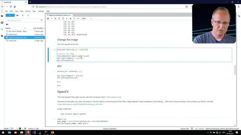The image size is (241, 135).
Task: Expand the first collapsed cell ellipsis
Action: click(x=59, y=82)
